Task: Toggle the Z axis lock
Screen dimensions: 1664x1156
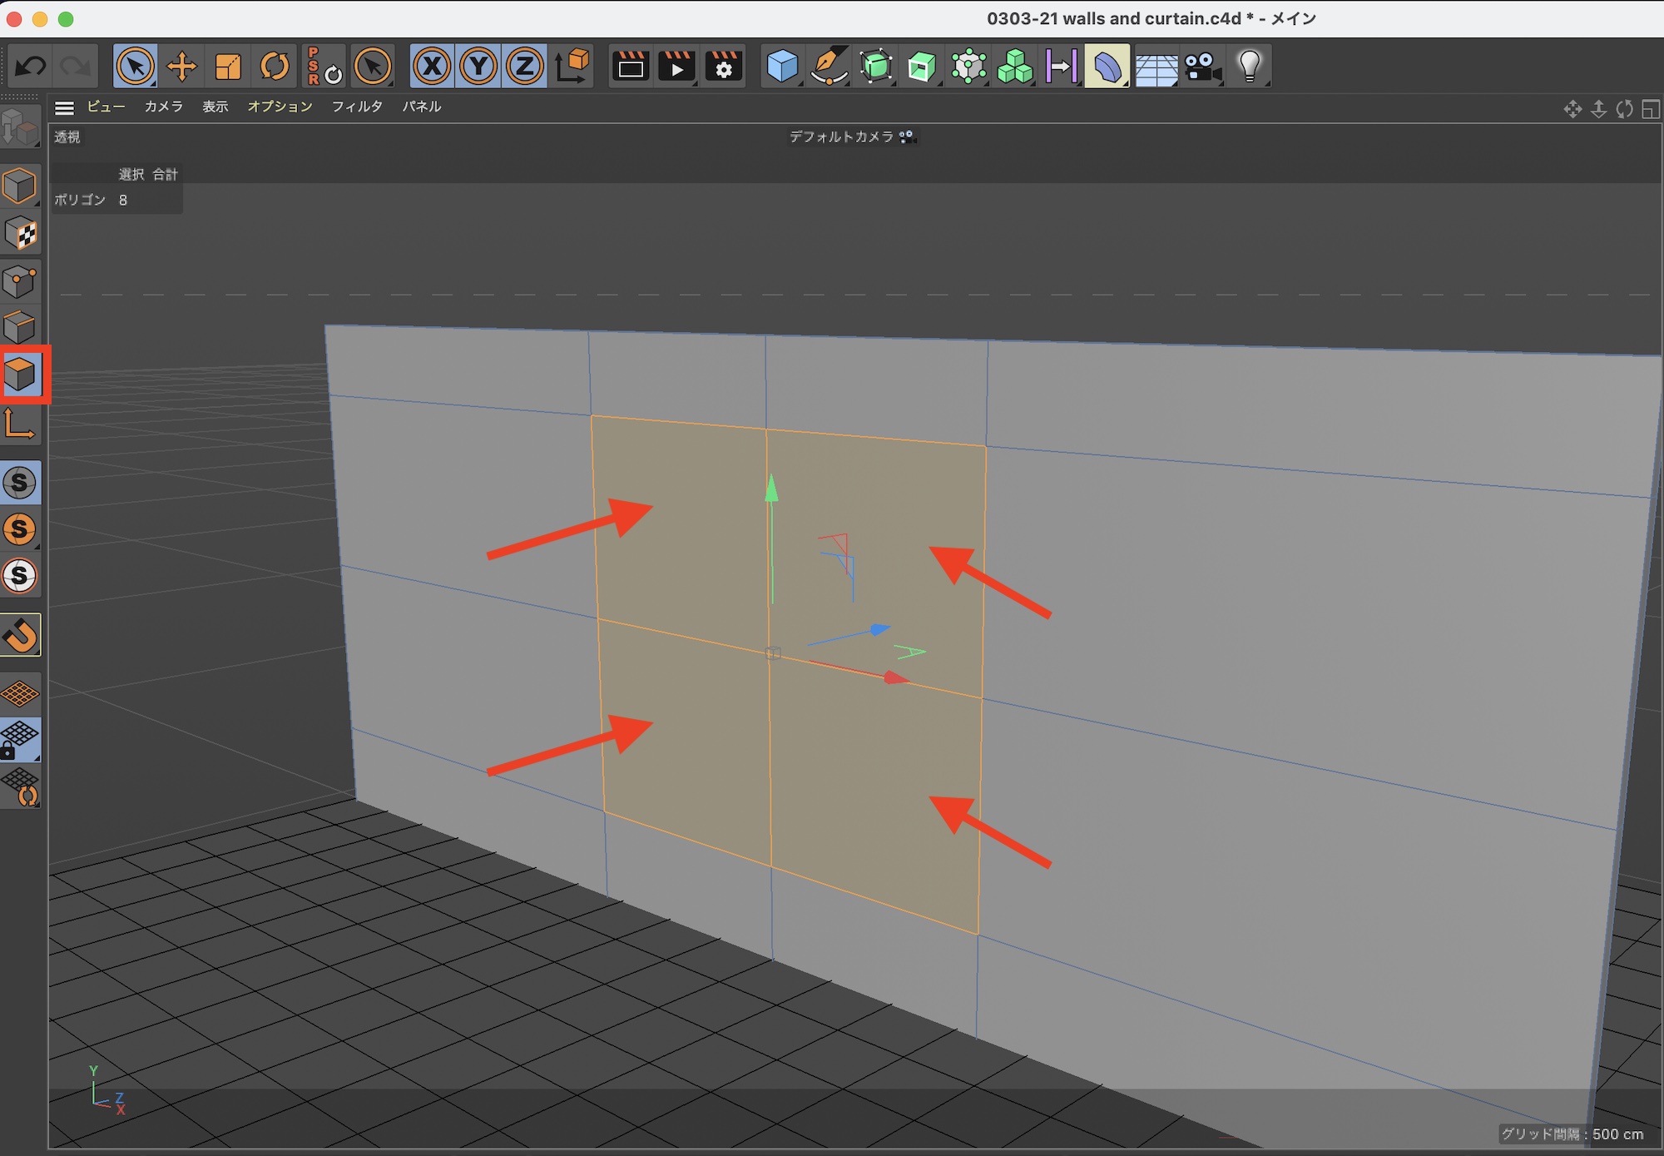Action: [524, 67]
